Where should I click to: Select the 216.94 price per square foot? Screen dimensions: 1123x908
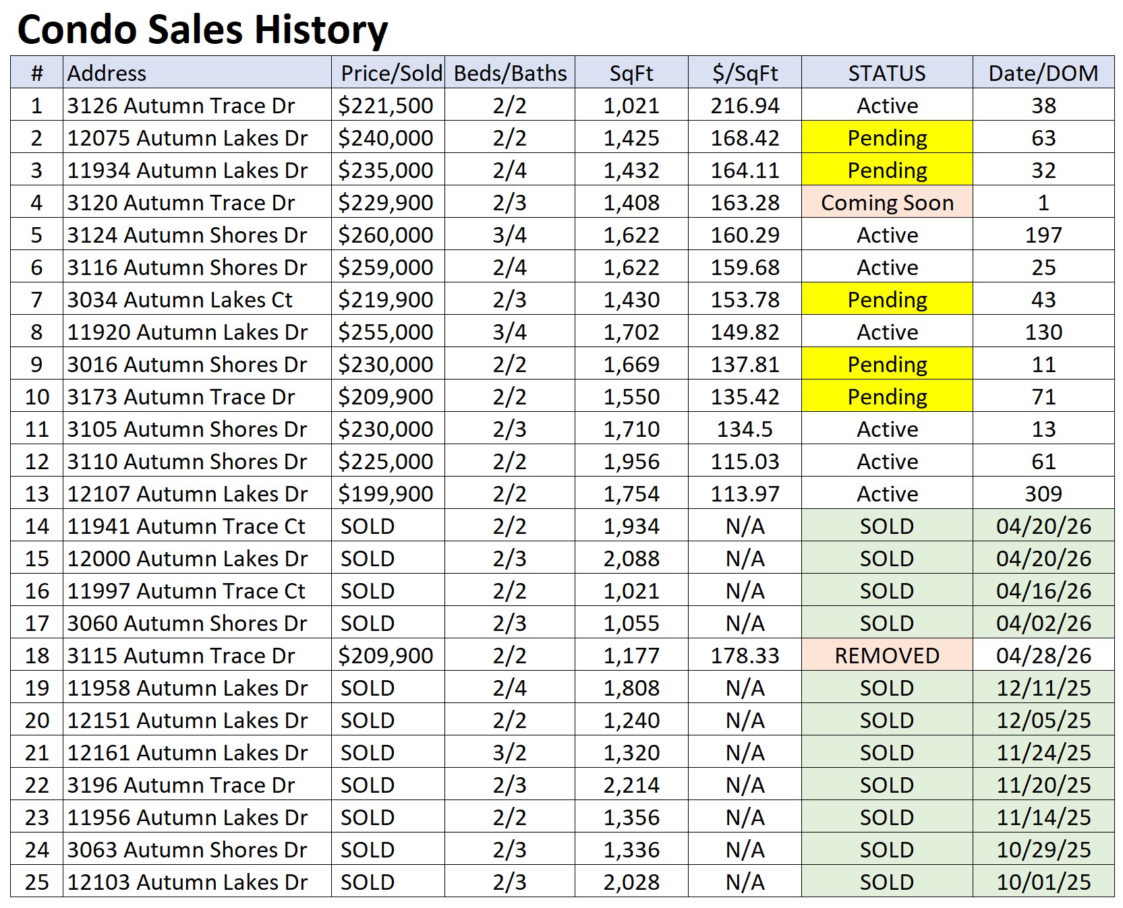(744, 106)
